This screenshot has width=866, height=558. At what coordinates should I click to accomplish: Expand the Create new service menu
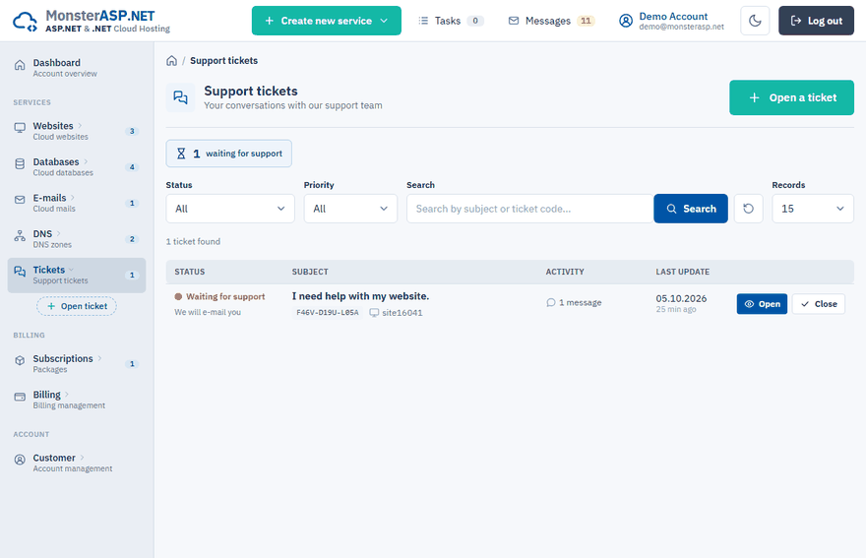click(327, 21)
